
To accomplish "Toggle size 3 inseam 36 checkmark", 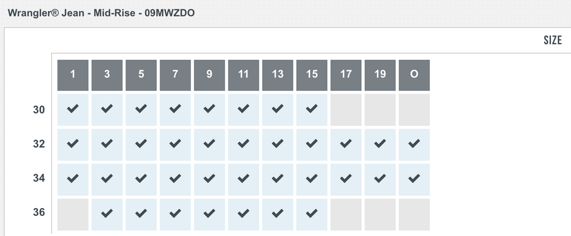I will tap(107, 213).
